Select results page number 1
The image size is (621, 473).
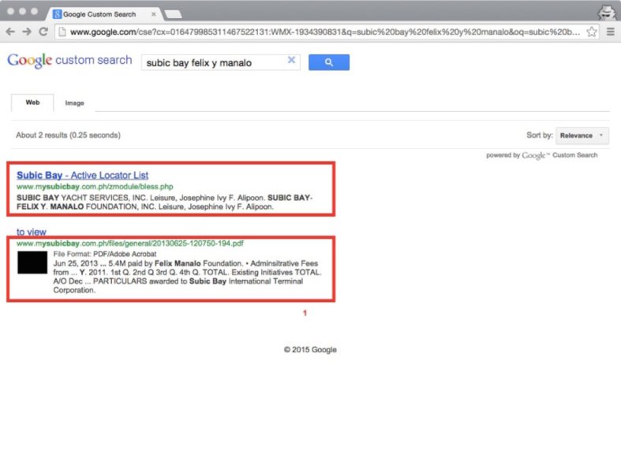305,313
